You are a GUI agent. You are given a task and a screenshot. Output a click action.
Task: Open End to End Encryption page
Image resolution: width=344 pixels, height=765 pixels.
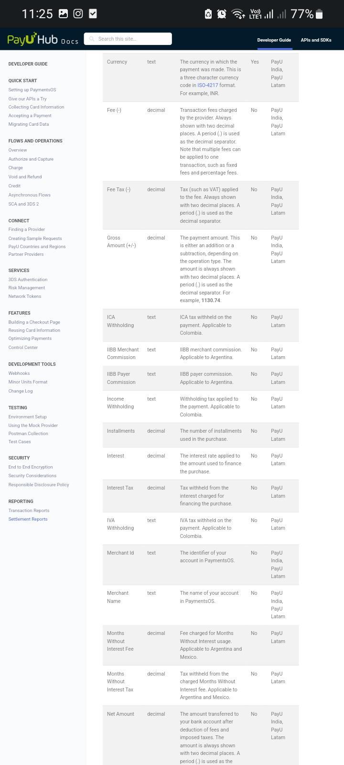coord(31,467)
